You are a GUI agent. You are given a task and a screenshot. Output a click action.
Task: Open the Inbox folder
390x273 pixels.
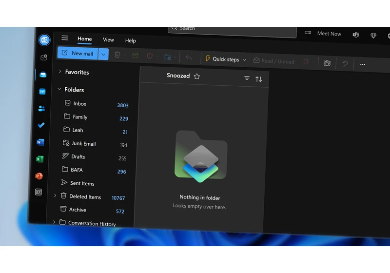point(97,104)
